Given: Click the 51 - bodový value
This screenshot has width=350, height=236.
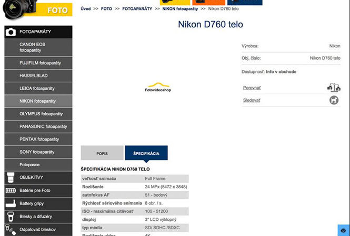Looking at the screenshot, I should (156, 195).
